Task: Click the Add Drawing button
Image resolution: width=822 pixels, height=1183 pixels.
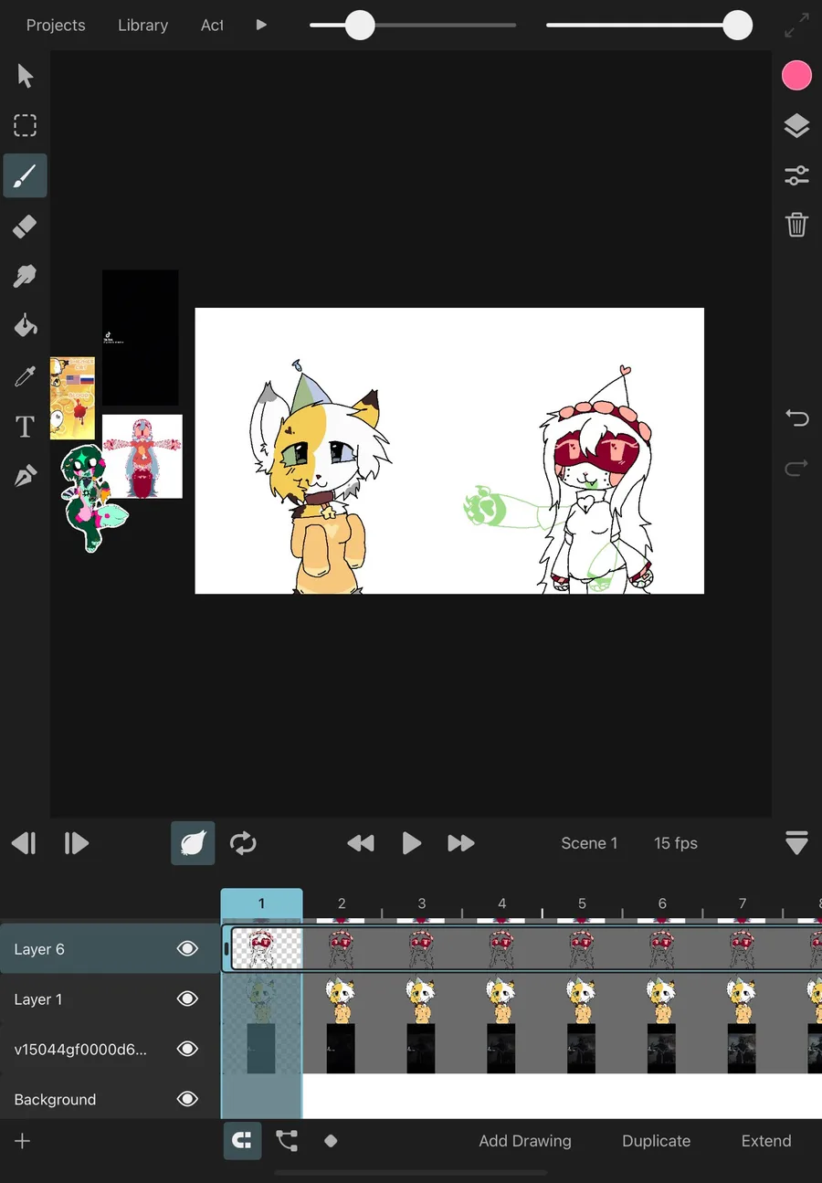Action: [x=525, y=1141]
